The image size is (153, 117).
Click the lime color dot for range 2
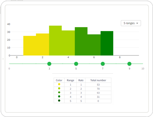(59, 88)
